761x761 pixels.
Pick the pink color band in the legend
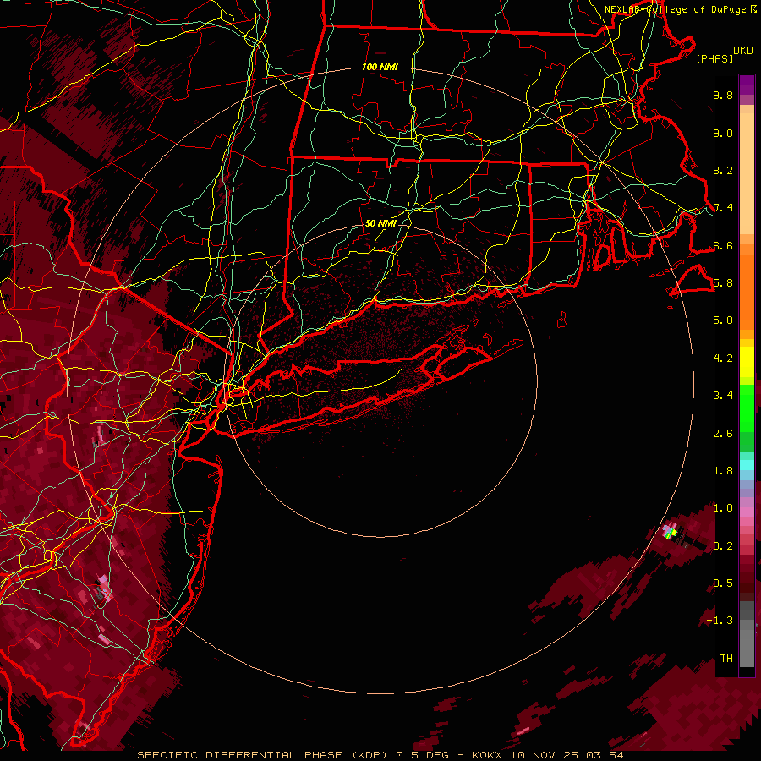click(747, 512)
